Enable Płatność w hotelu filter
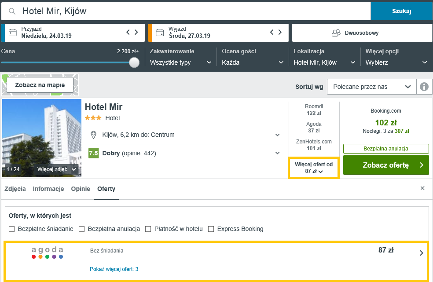Viewport: 433px width, 282px height. pos(148,229)
